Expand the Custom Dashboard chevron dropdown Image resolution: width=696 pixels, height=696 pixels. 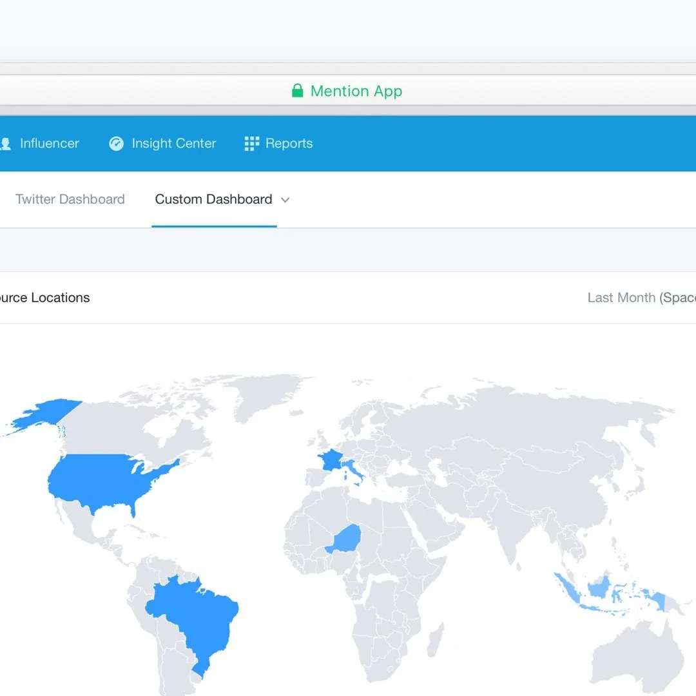click(x=285, y=200)
